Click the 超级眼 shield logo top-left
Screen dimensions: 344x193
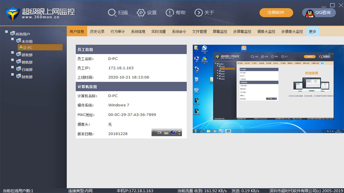tap(11, 13)
